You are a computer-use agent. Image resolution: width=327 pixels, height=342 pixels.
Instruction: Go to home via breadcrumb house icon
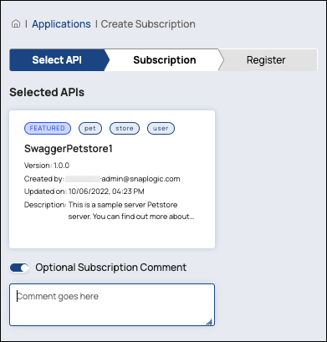(16, 24)
